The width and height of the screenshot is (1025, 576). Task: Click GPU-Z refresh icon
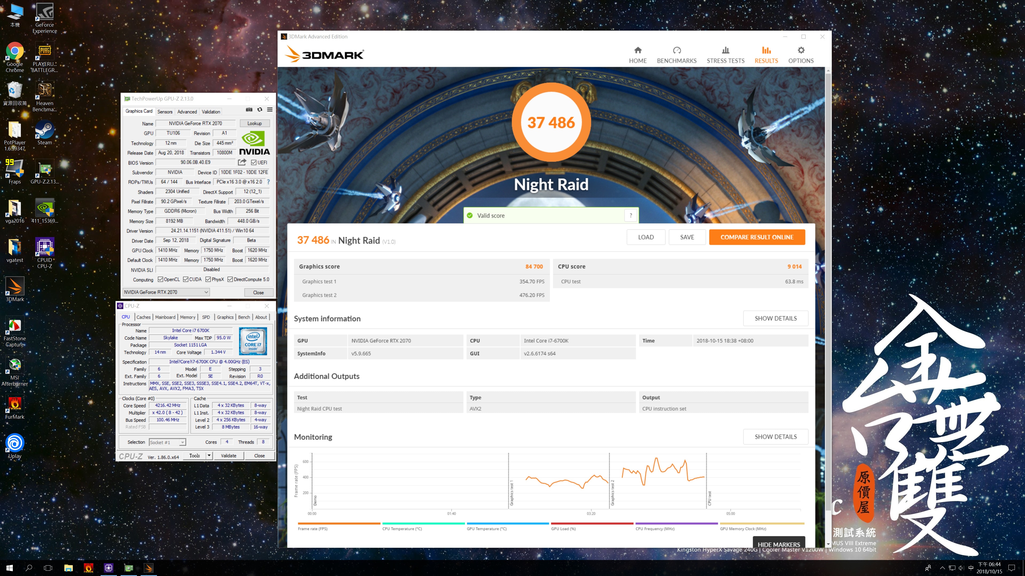pos(260,110)
